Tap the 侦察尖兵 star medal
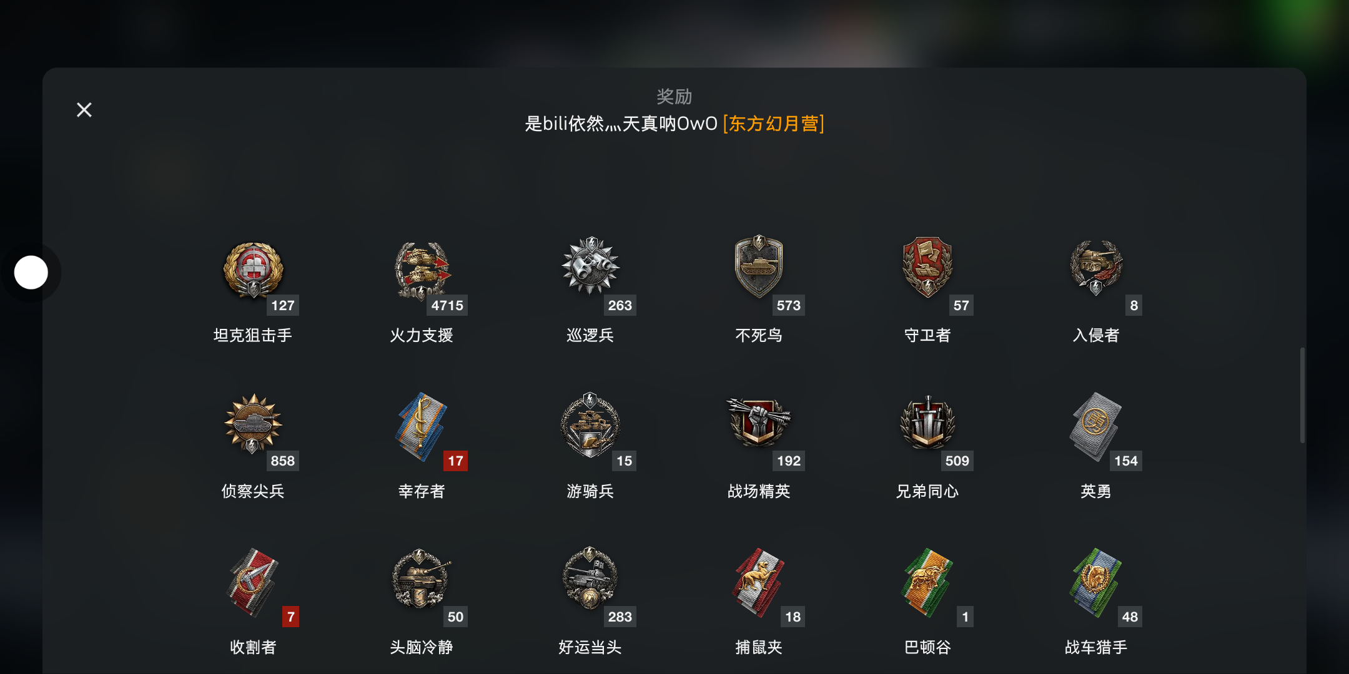 click(x=253, y=423)
